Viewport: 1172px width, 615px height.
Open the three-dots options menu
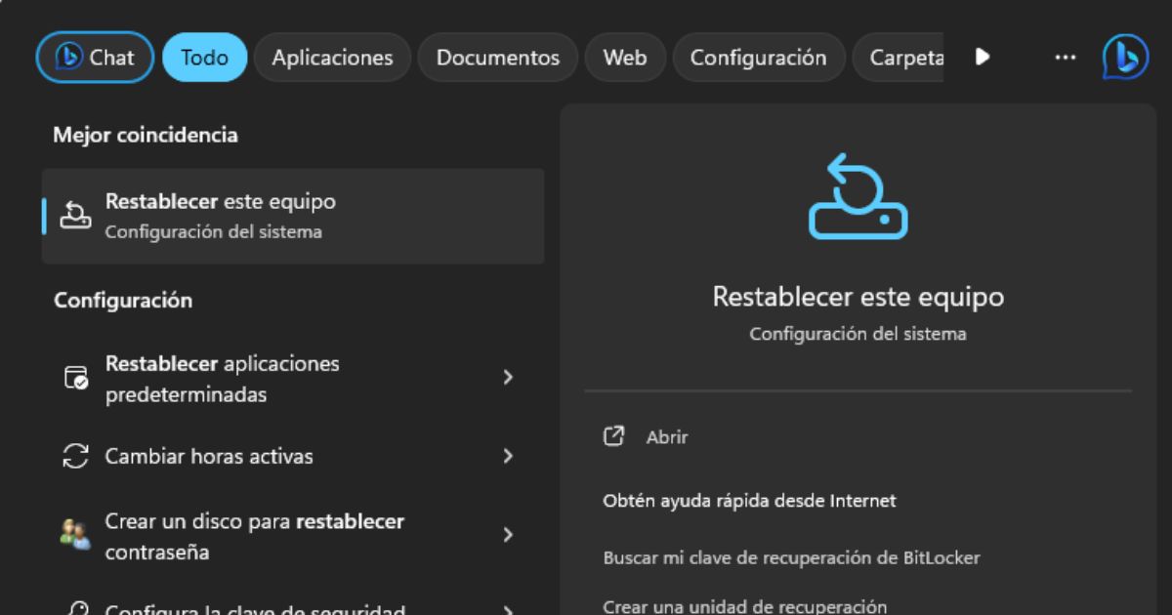point(1065,58)
